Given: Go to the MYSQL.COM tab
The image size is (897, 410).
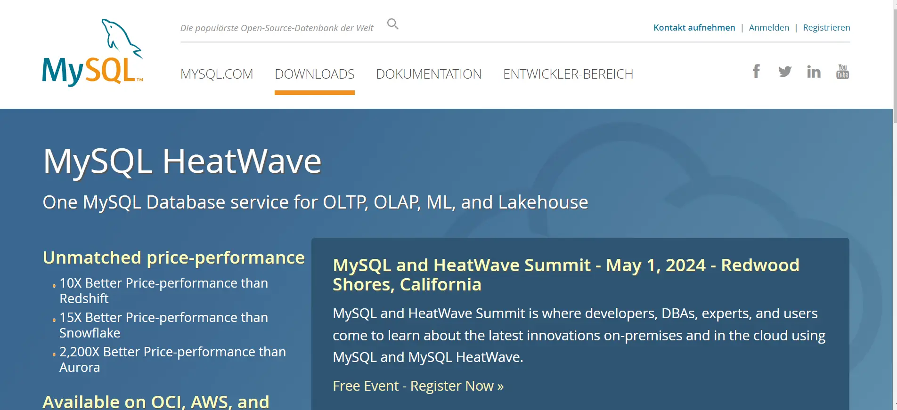Looking at the screenshot, I should point(217,74).
